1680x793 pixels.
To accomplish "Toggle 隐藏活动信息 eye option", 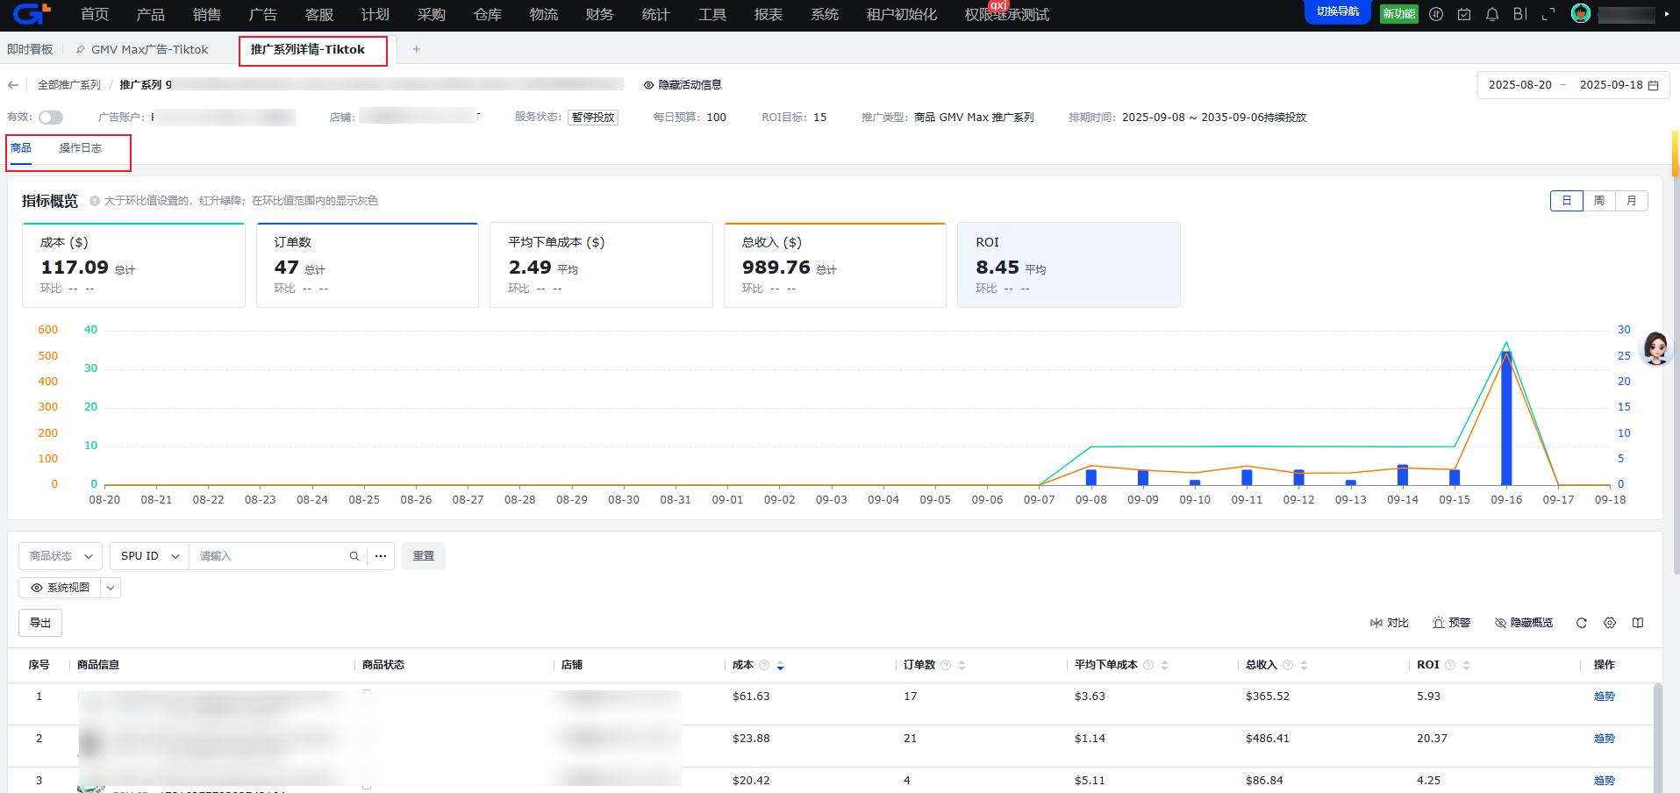I will point(683,85).
